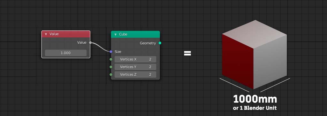This screenshot has height=116, width=327.
Task: Click the 'or 1 Blender Unit' caption
Action: click(x=255, y=108)
